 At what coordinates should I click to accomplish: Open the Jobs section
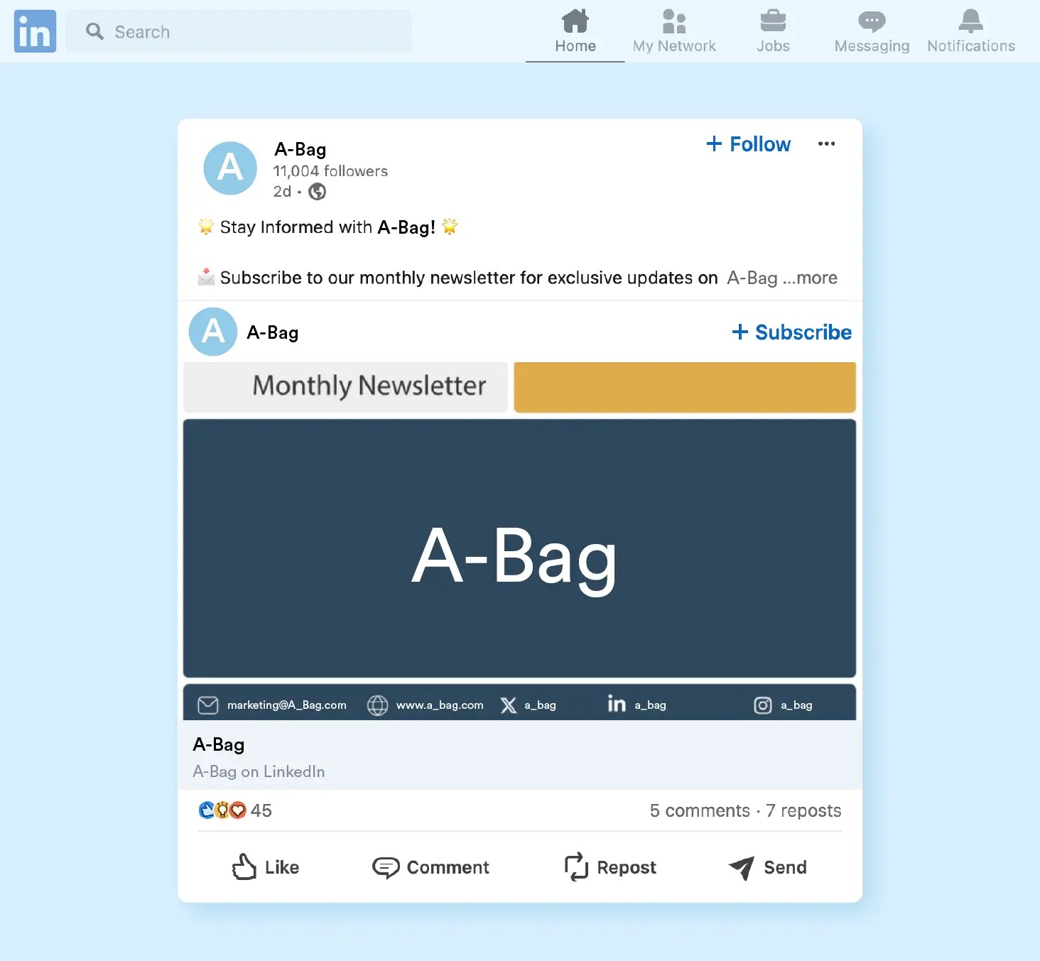coord(772,31)
